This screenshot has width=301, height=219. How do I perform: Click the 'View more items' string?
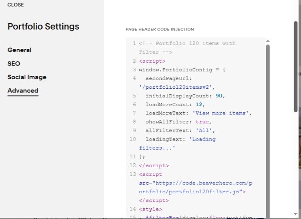221,113
